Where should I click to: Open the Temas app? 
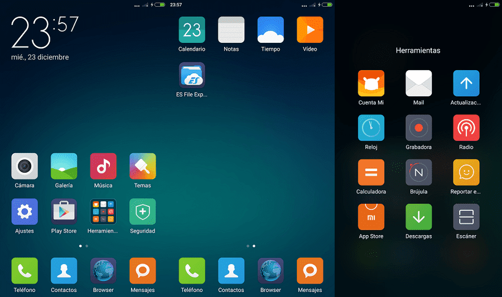click(x=142, y=166)
